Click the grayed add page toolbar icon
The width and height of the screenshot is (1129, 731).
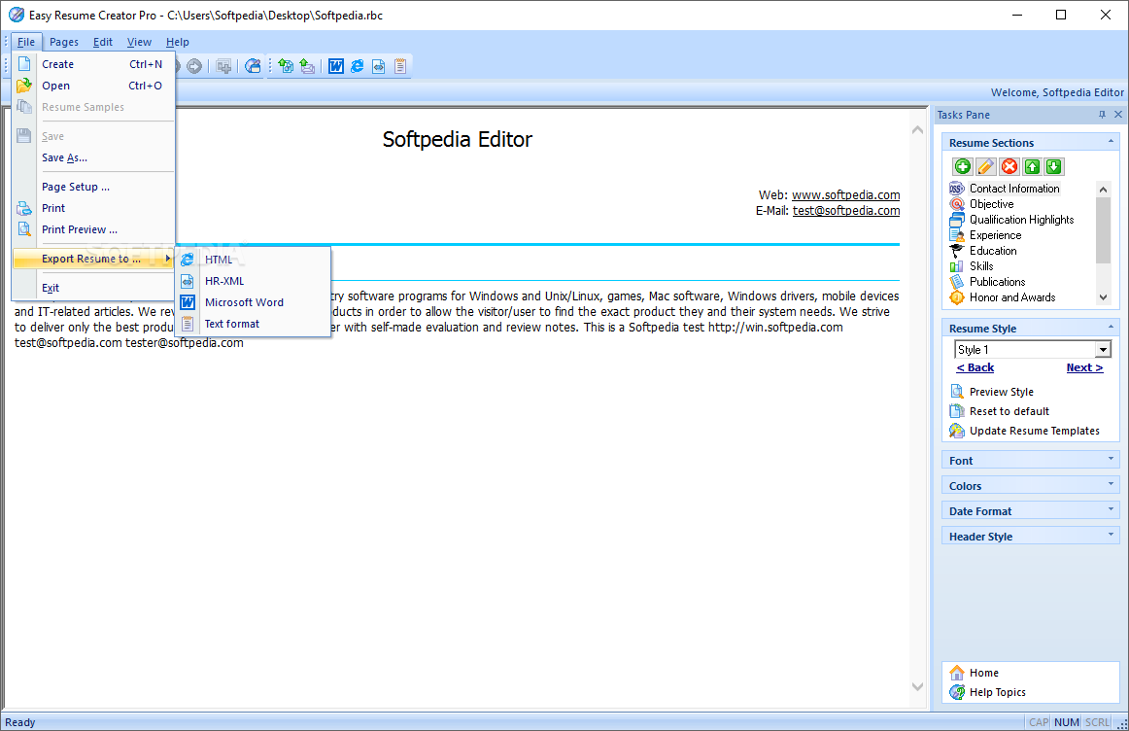pos(223,66)
